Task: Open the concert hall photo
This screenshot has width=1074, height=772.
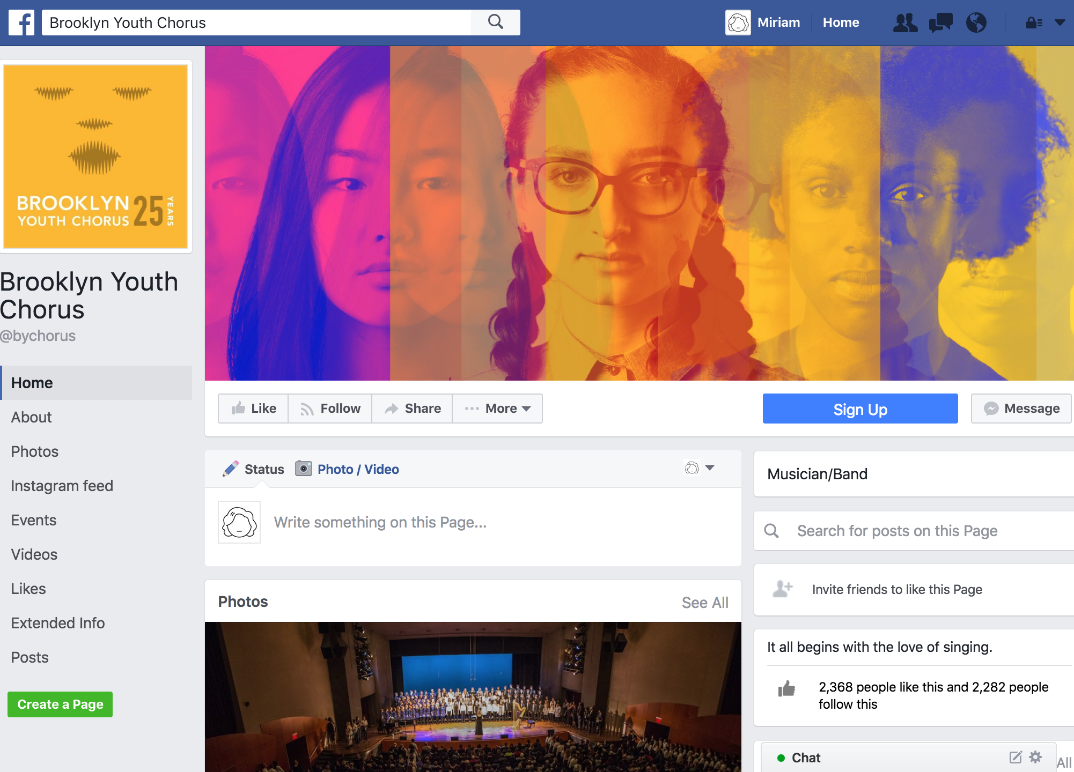Action: click(x=473, y=697)
